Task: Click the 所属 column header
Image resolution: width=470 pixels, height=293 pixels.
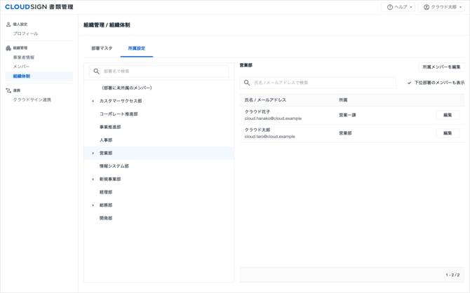Action: coord(343,100)
